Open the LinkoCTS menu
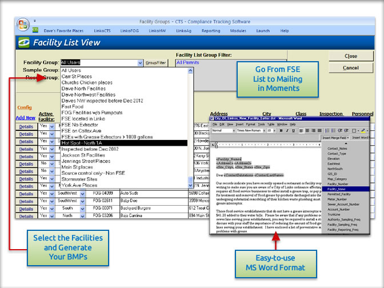384x288 pixels. click(x=102, y=31)
